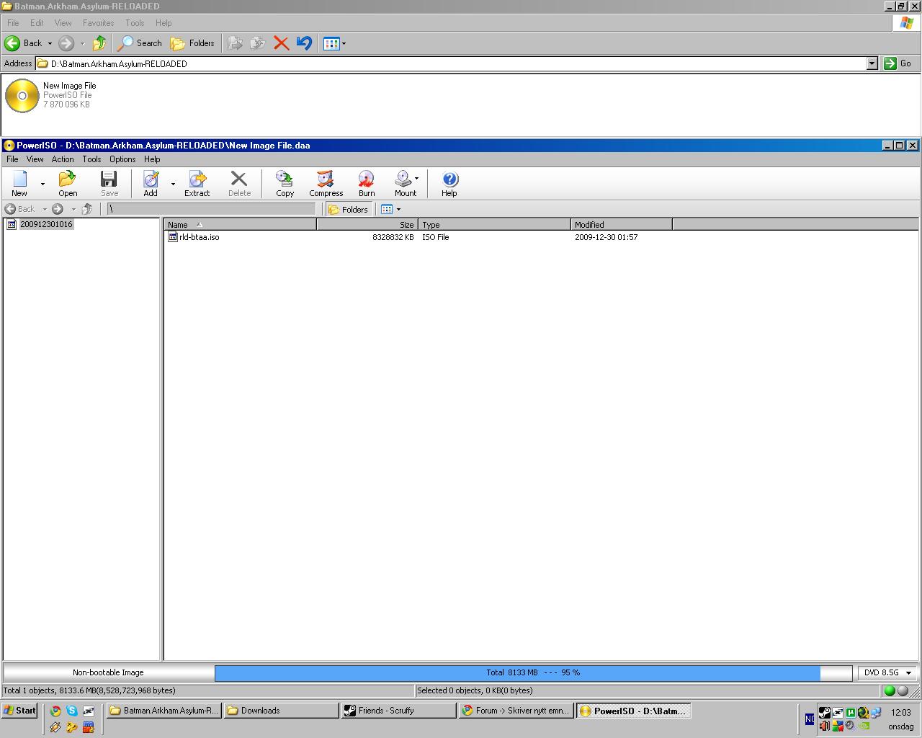Image resolution: width=922 pixels, height=738 pixels.
Task: Open PowerISO Options menu
Action: (122, 159)
